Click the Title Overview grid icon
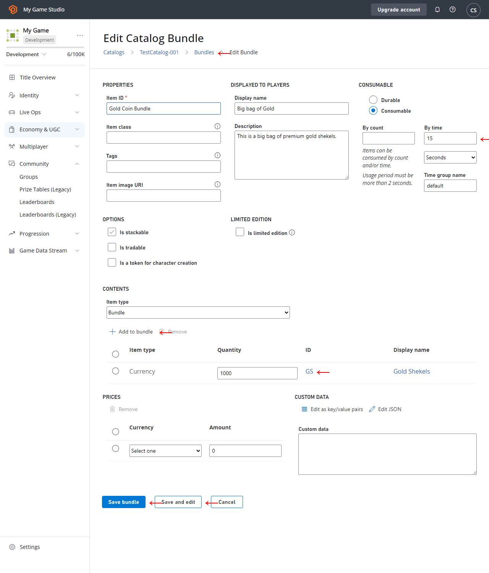The height and width of the screenshot is (573, 489). (x=12, y=77)
